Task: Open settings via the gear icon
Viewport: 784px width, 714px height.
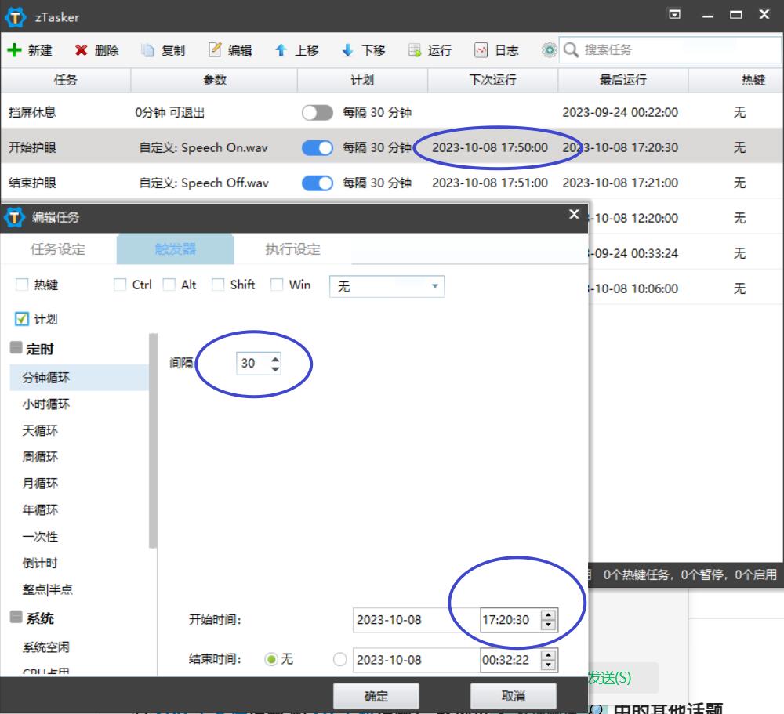Action: pyautogui.click(x=549, y=50)
